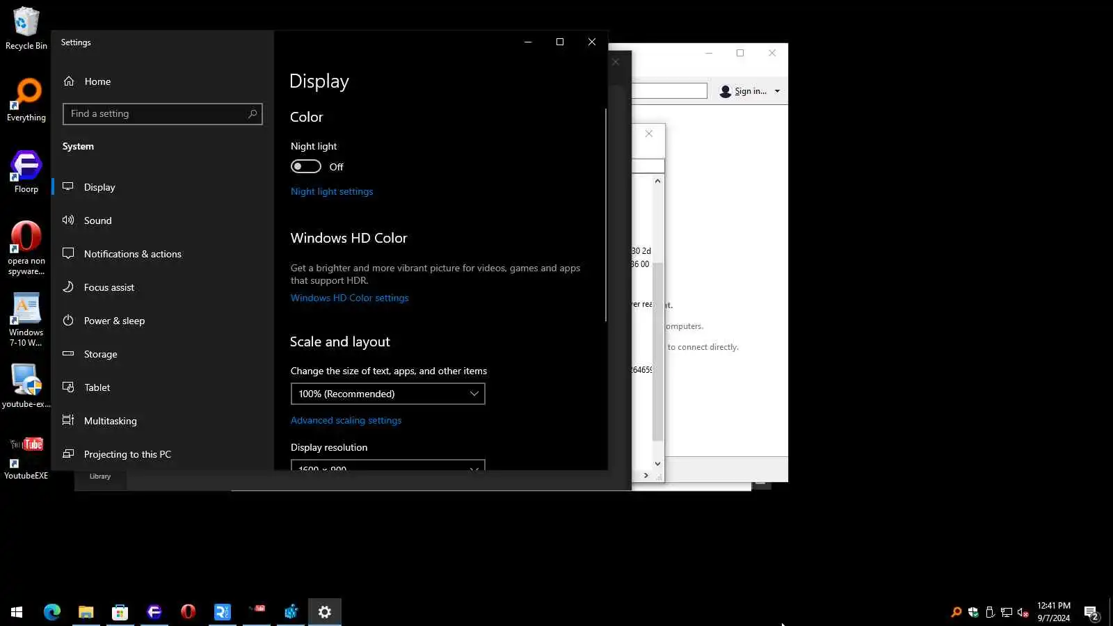Image resolution: width=1113 pixels, height=626 pixels.
Task: Open Tablet settings
Action: click(163, 387)
